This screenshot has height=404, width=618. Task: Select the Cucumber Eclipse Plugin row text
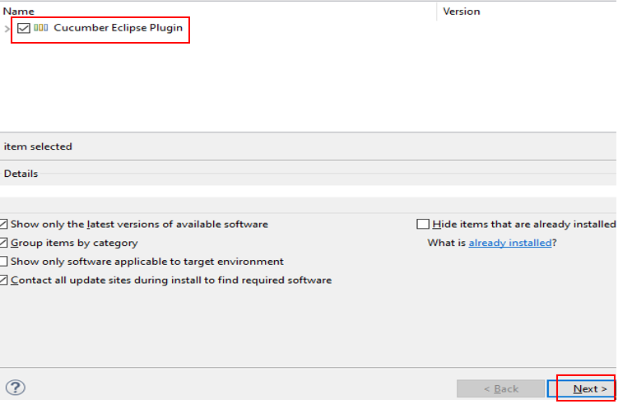point(118,28)
